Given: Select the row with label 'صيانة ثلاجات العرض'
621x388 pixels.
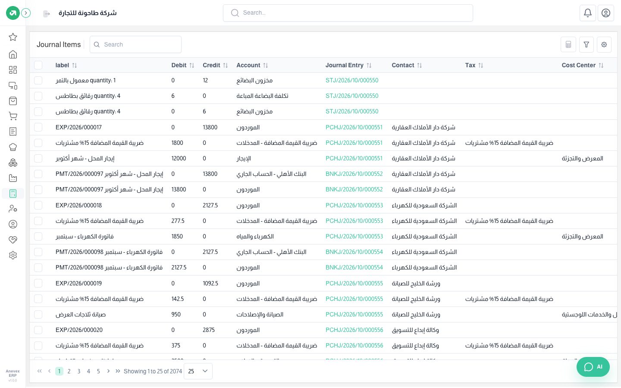Looking at the screenshot, I should 38,314.
